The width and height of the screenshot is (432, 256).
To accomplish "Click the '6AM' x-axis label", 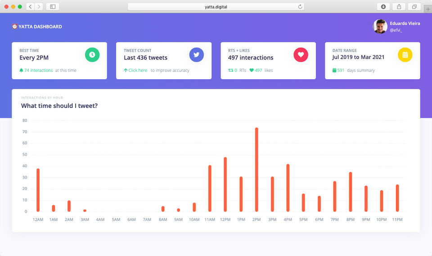I will pos(131,220).
